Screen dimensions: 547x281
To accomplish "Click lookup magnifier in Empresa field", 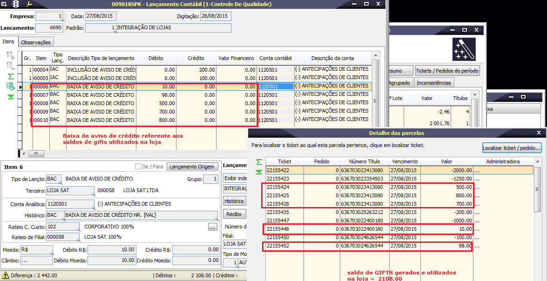I will 62,20.
